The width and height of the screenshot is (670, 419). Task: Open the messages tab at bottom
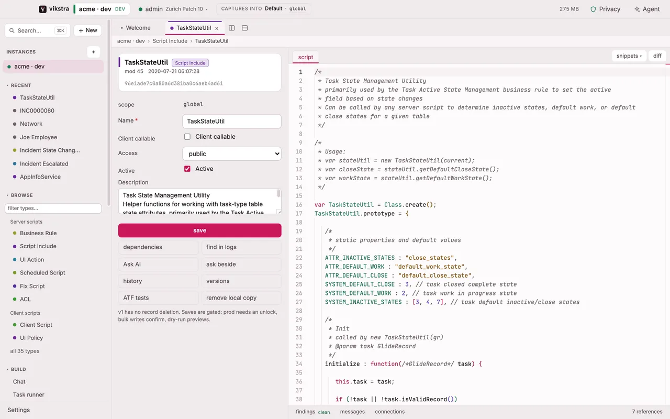coord(352,412)
